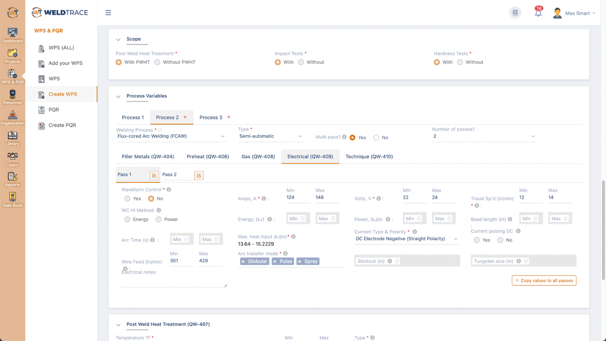Remove Process 3 using its red X
Viewport: 606px width, 341px height.
[x=229, y=117]
